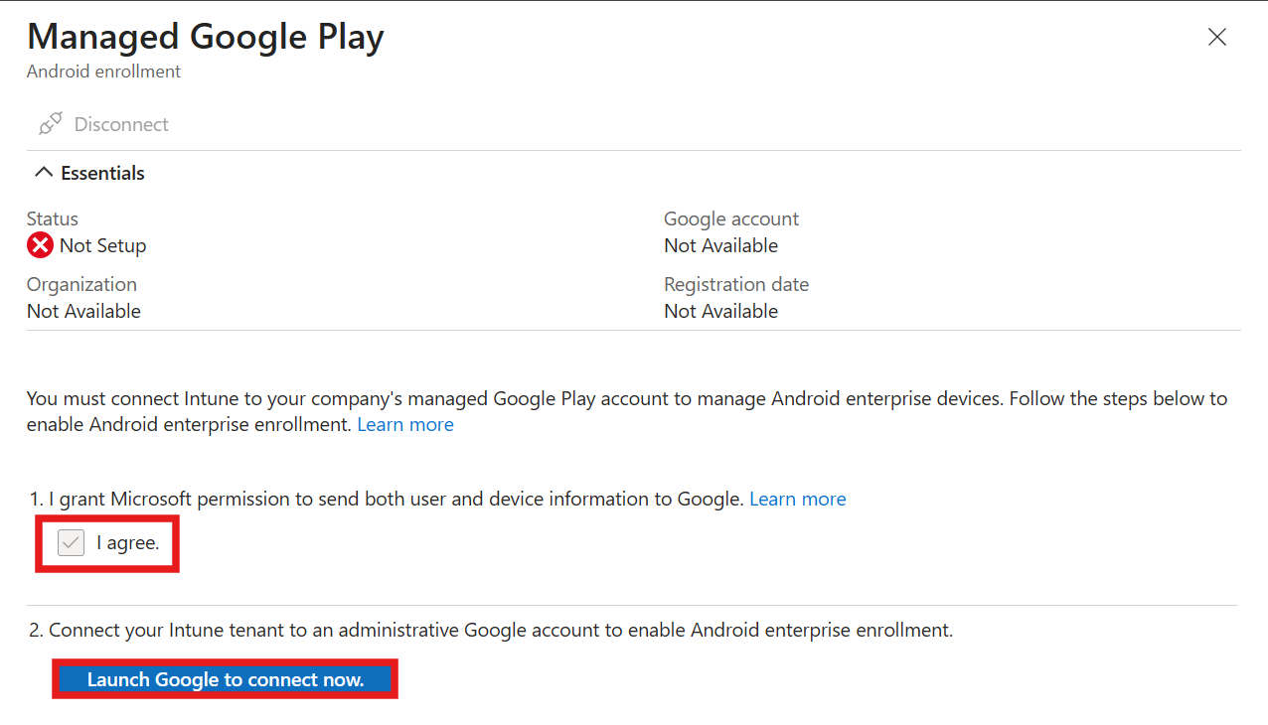Click the Status field label
This screenshot has width=1268, height=725.
[x=53, y=218]
